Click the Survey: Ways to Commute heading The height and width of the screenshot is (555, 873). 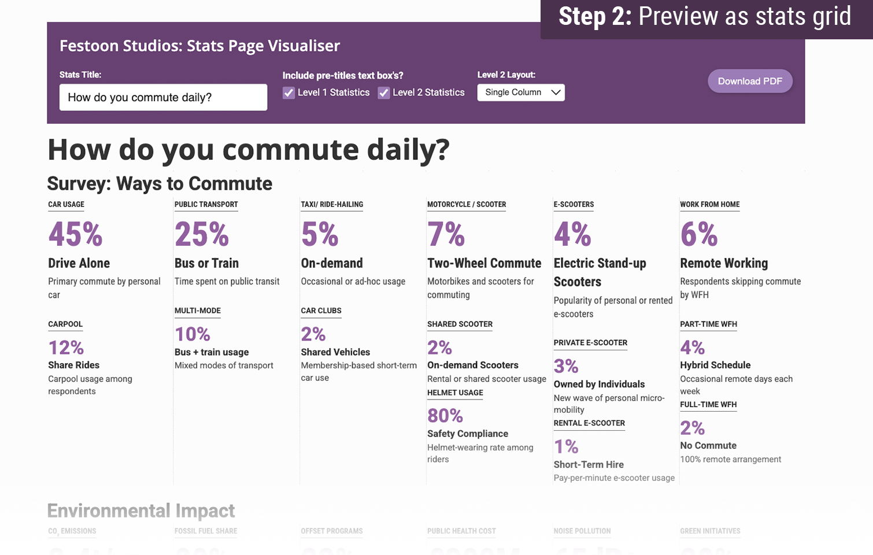pos(160,183)
